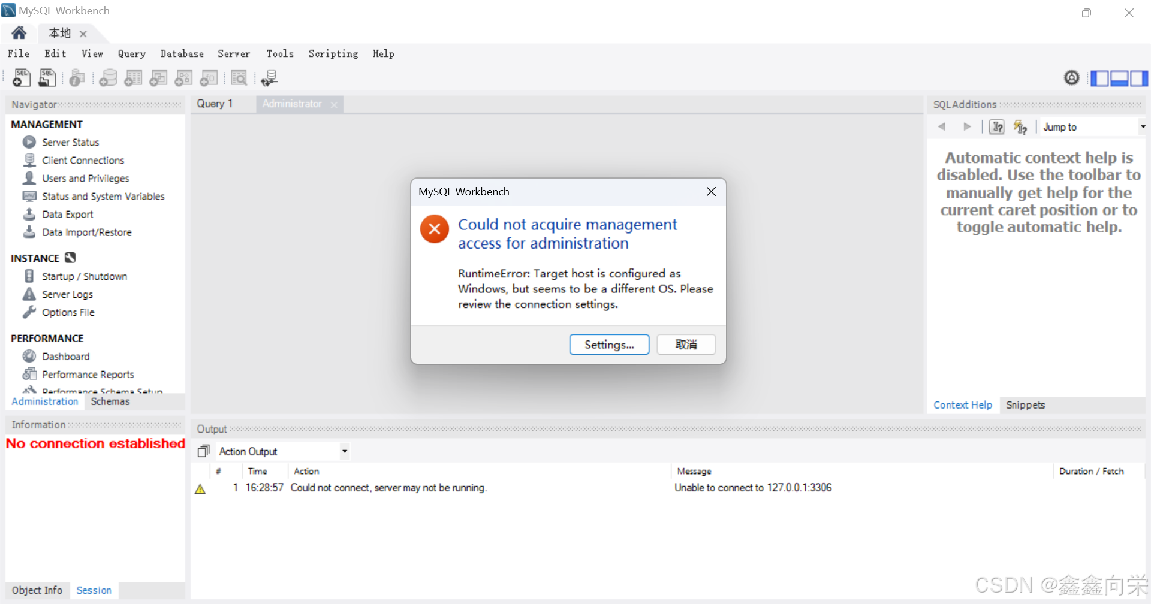Toggle the bottom output panel
Image resolution: width=1151 pixels, height=604 pixels.
click(x=1119, y=78)
